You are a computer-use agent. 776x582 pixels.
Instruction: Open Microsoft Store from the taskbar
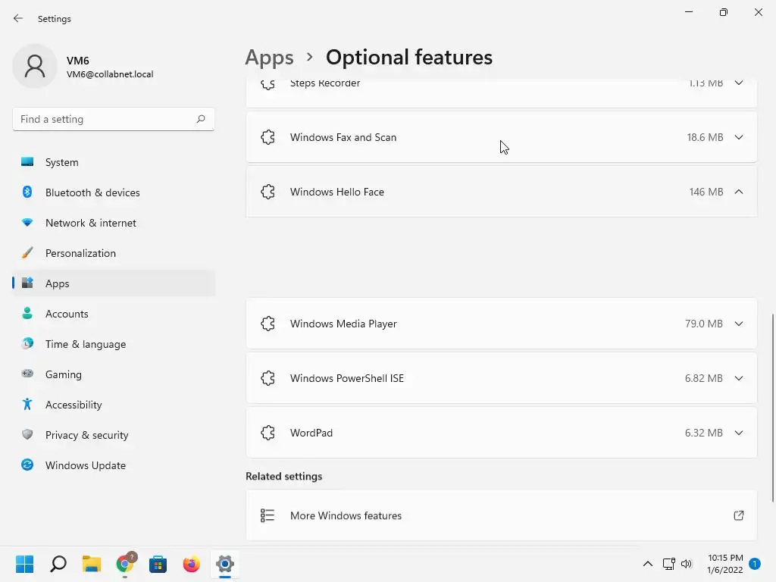pyautogui.click(x=158, y=564)
